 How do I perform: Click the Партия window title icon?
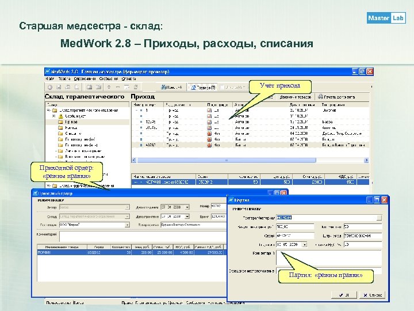click(x=231, y=200)
